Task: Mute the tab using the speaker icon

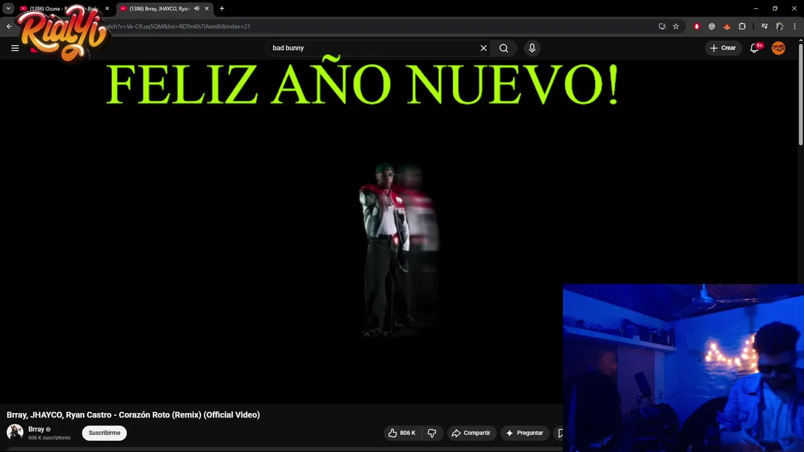Action: pyautogui.click(x=197, y=9)
